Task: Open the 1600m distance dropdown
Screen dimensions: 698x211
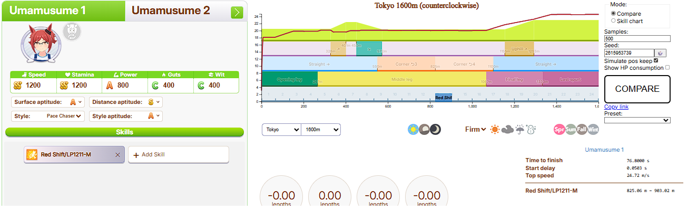Action: point(321,129)
